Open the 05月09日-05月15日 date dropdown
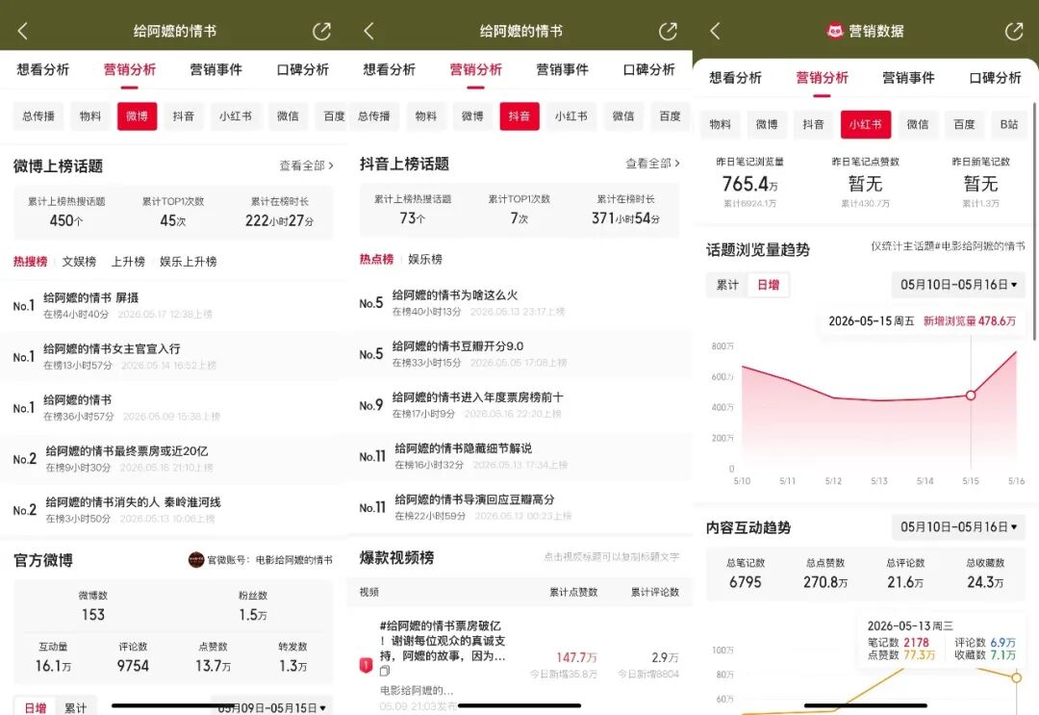This screenshot has width=1039, height=715. coord(271,707)
